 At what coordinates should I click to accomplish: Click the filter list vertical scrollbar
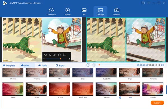pos(166,90)
